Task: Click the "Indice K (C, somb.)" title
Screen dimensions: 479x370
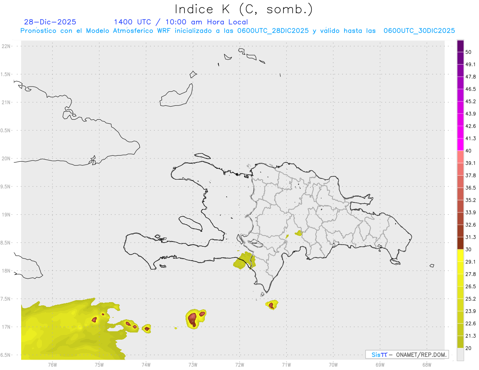Action: point(243,9)
